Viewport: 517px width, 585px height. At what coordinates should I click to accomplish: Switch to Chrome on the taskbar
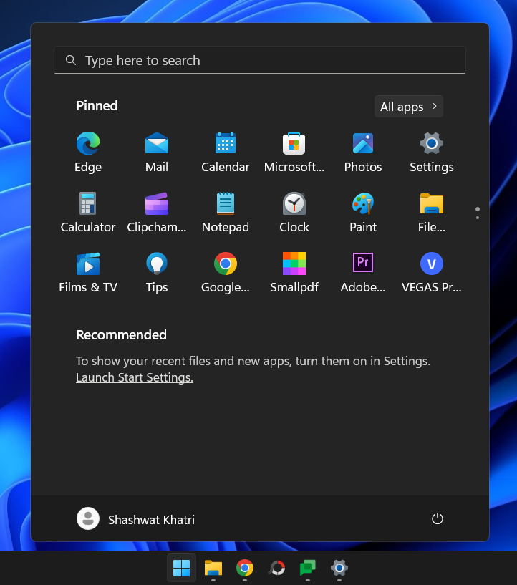245,568
